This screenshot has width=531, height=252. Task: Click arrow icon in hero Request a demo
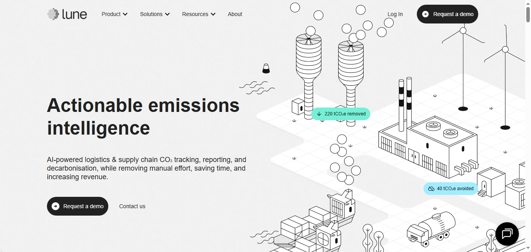tap(56, 206)
